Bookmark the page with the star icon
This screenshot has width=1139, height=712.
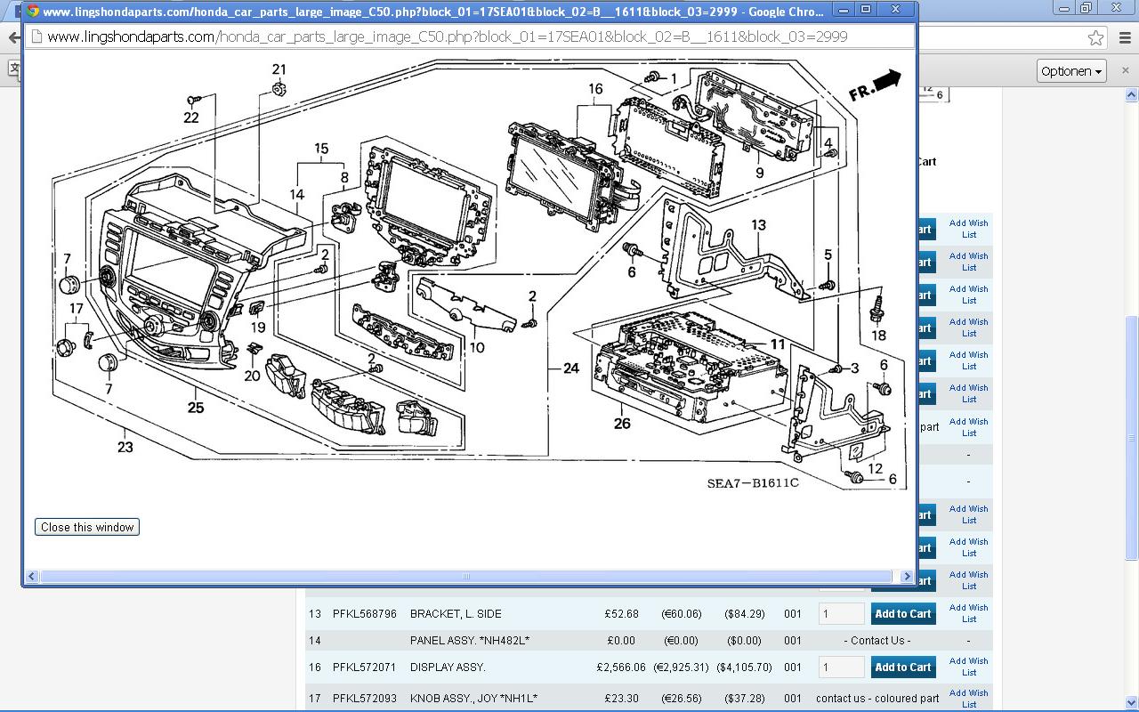pyautogui.click(x=1096, y=37)
